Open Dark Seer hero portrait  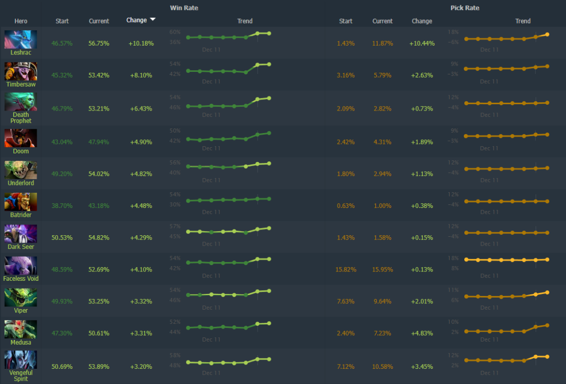[x=20, y=234]
